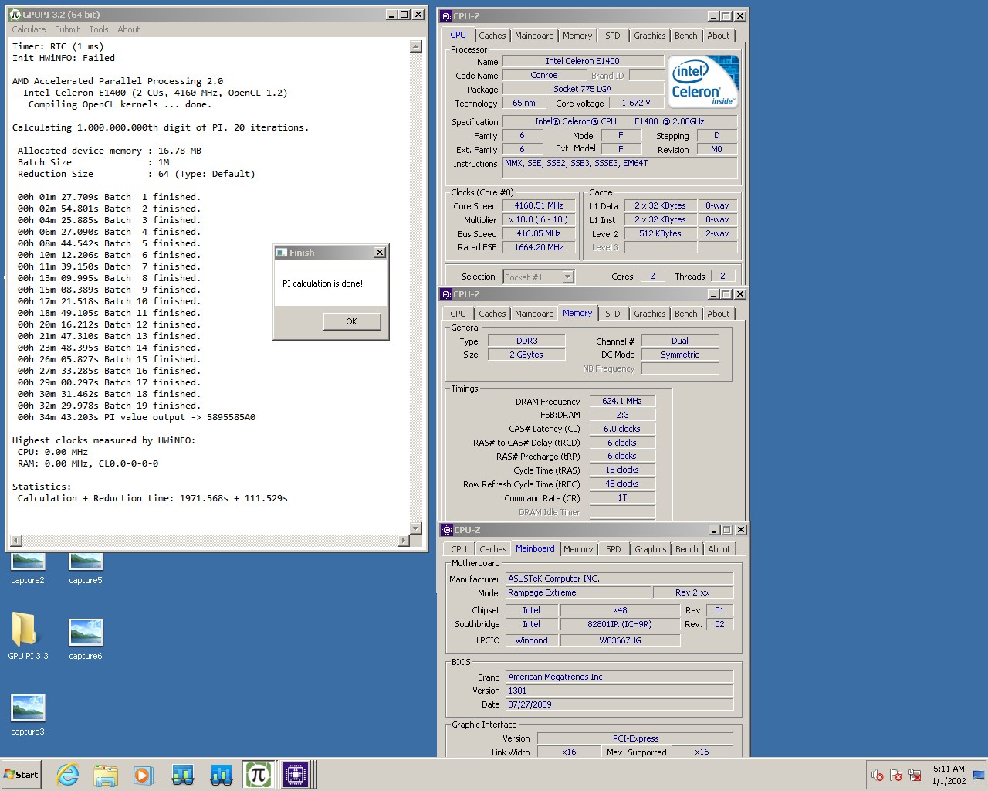Viewport: 988px width, 791px height.
Task: Click the show desktop tray icon
Action: click(979, 775)
